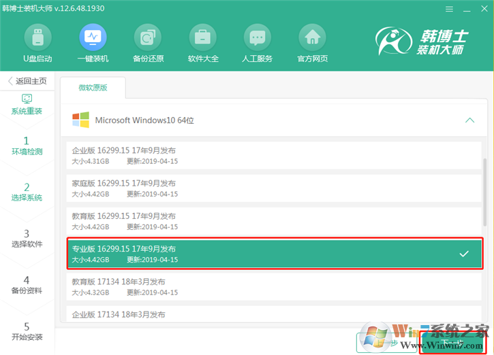Image resolution: width=494 pixels, height=355 pixels.
Task: Click the system list vertical scrollbar
Action: pos(485,192)
